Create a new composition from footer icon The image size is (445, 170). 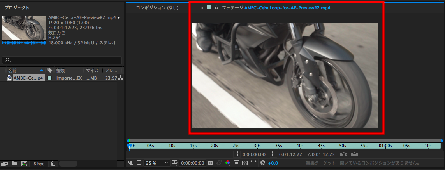pyautogui.click(x=24, y=163)
